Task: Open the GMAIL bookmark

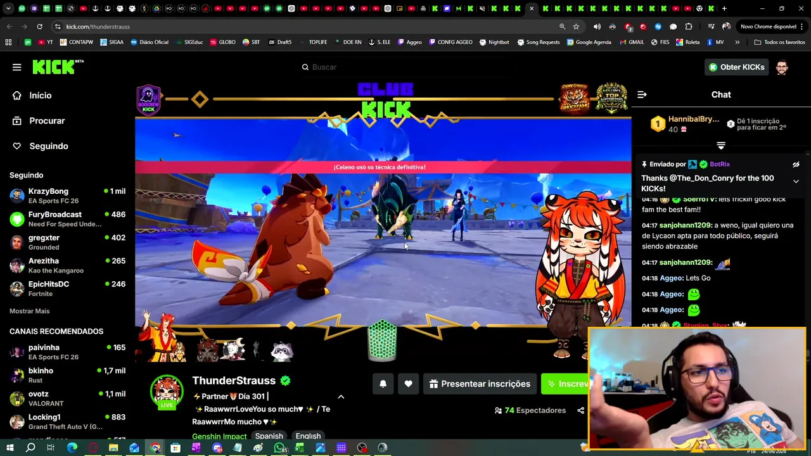Action: point(631,42)
